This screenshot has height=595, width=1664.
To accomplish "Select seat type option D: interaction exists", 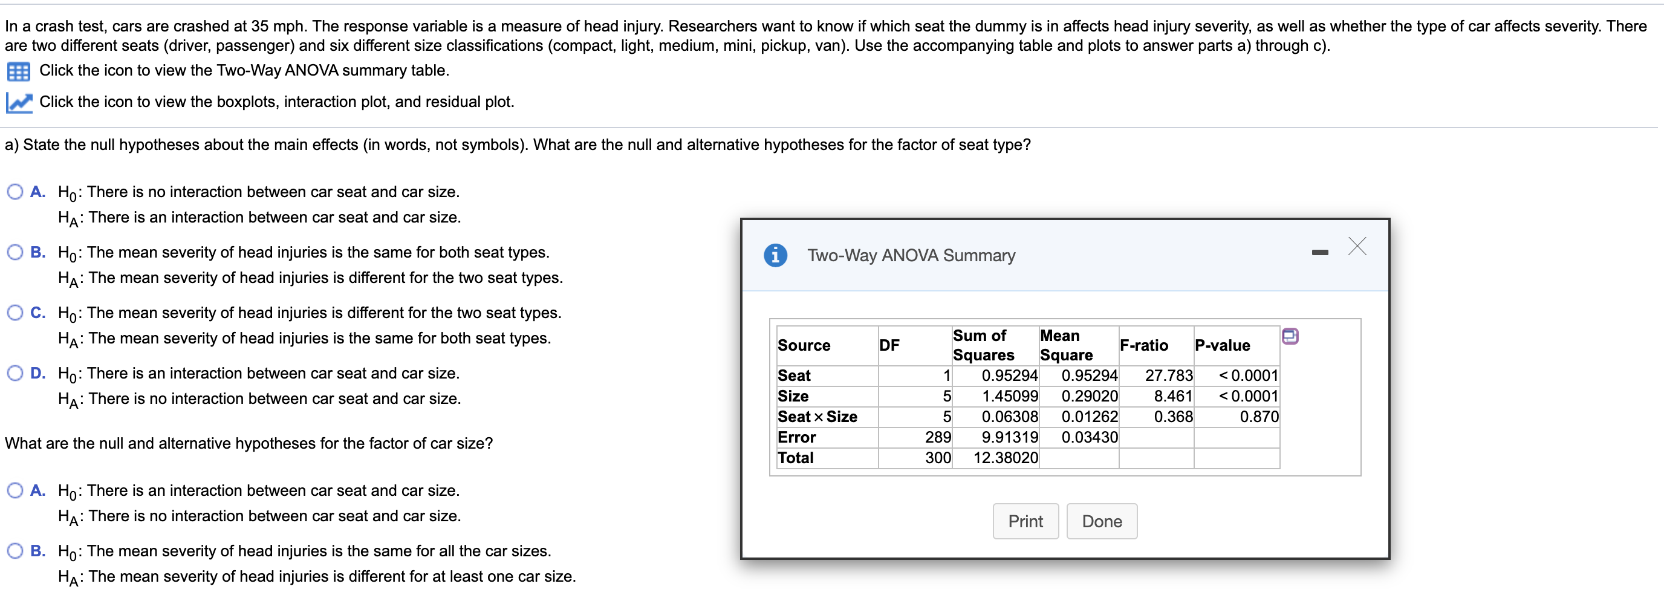I will click(x=15, y=374).
